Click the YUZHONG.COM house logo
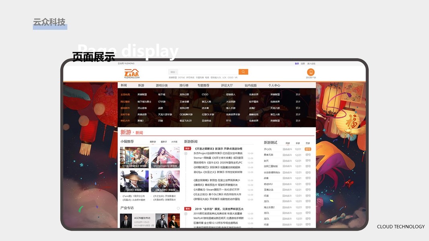This screenshot has height=241, width=429. coord(131,74)
